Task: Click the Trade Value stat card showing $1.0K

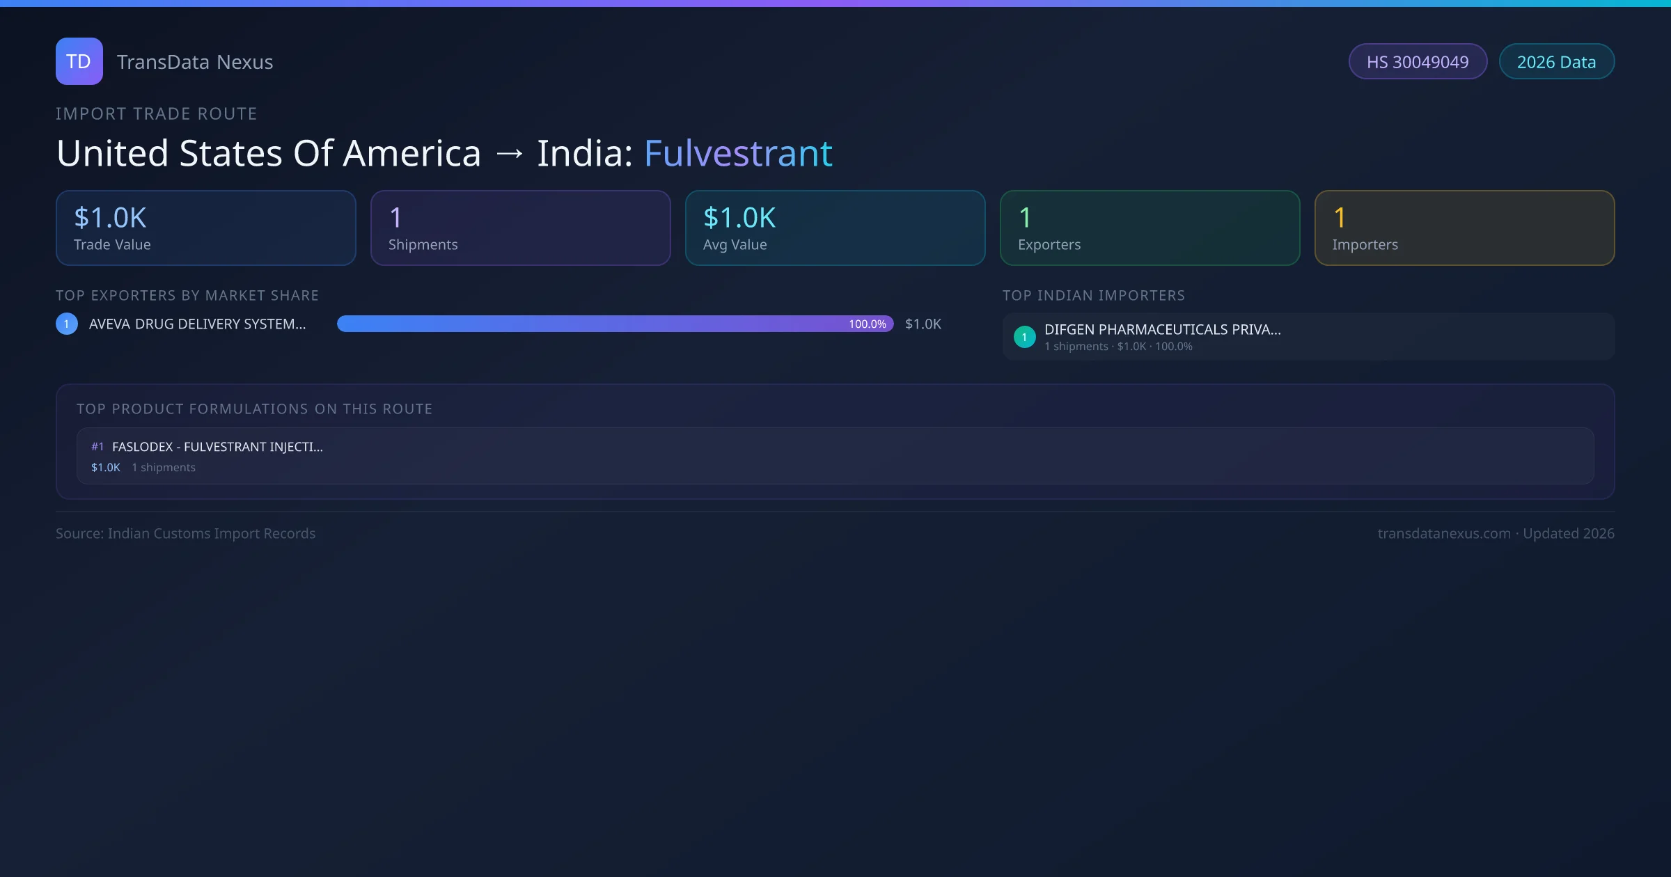Action: pyautogui.click(x=205, y=228)
